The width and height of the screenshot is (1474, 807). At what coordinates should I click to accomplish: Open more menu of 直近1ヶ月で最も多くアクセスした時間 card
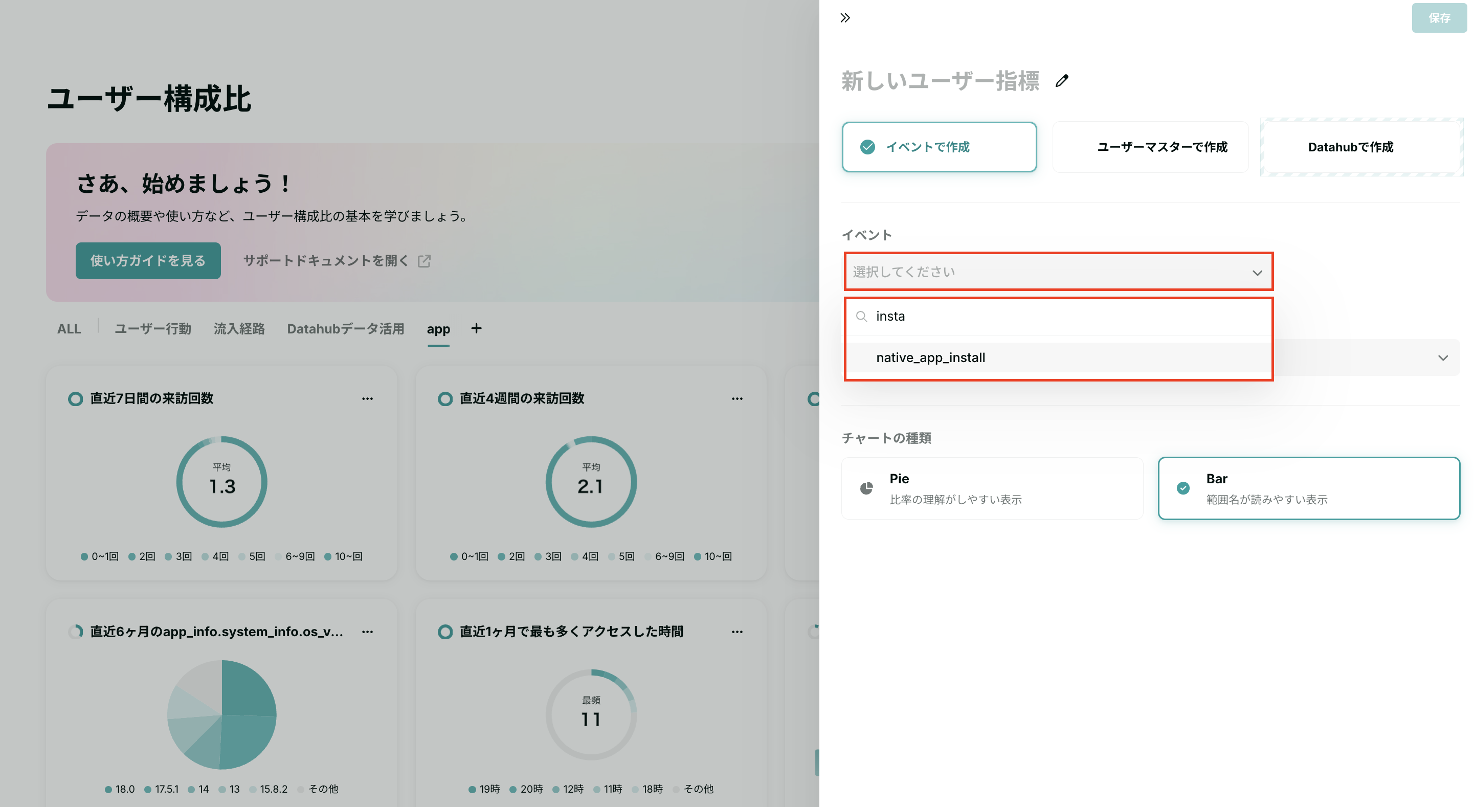point(737,632)
